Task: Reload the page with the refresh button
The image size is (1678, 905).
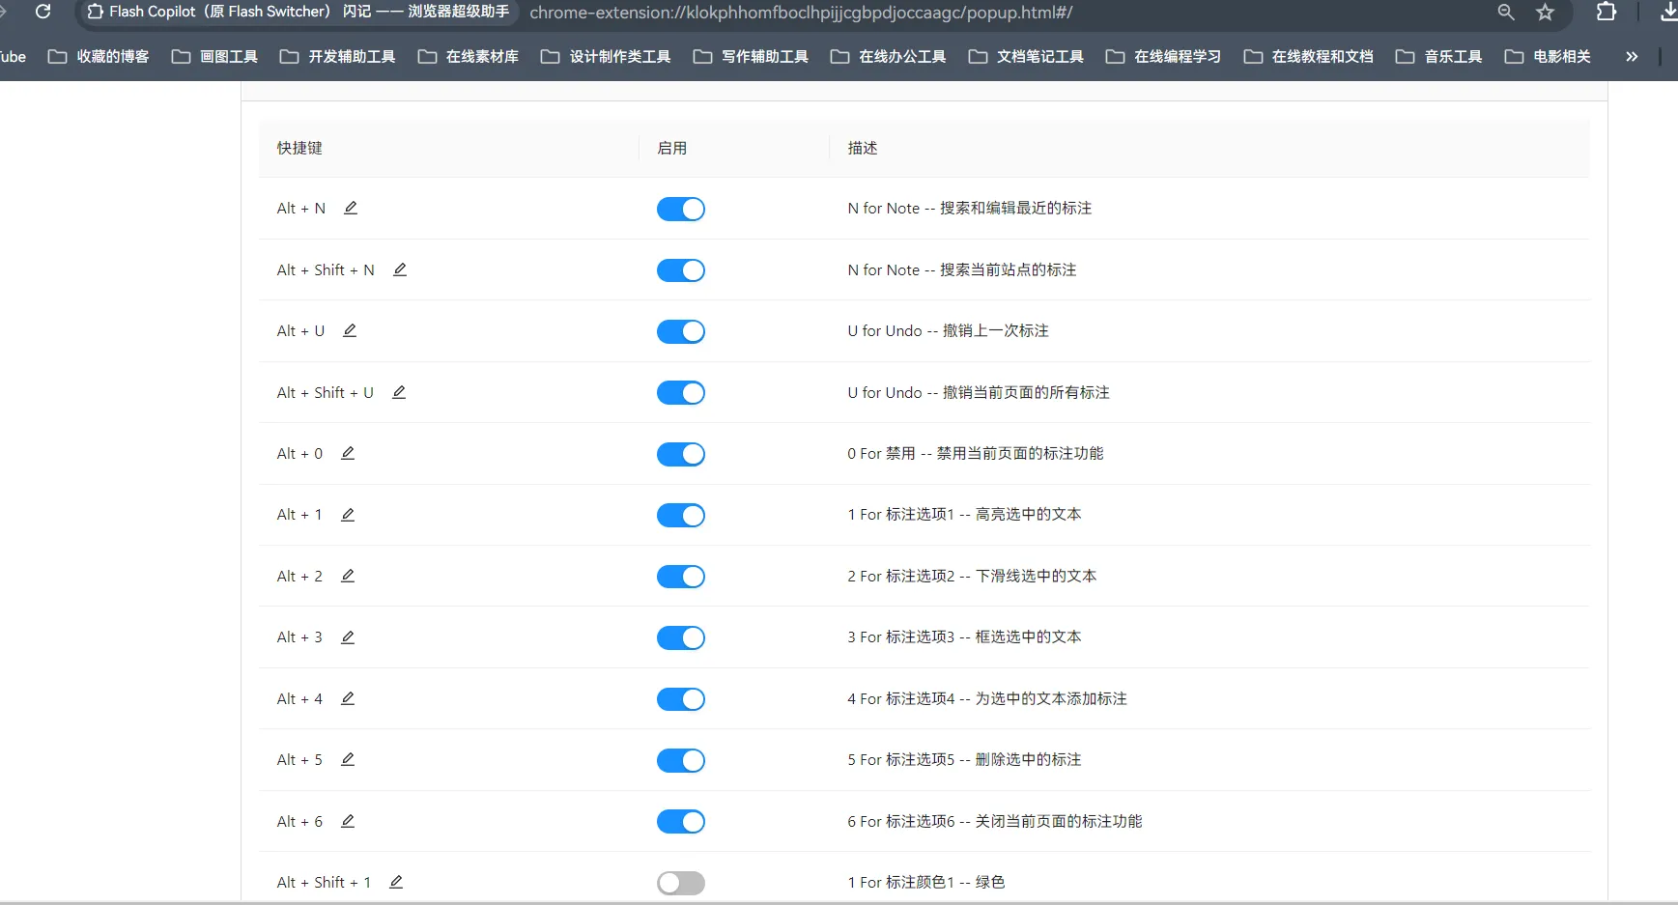Action: 43,13
